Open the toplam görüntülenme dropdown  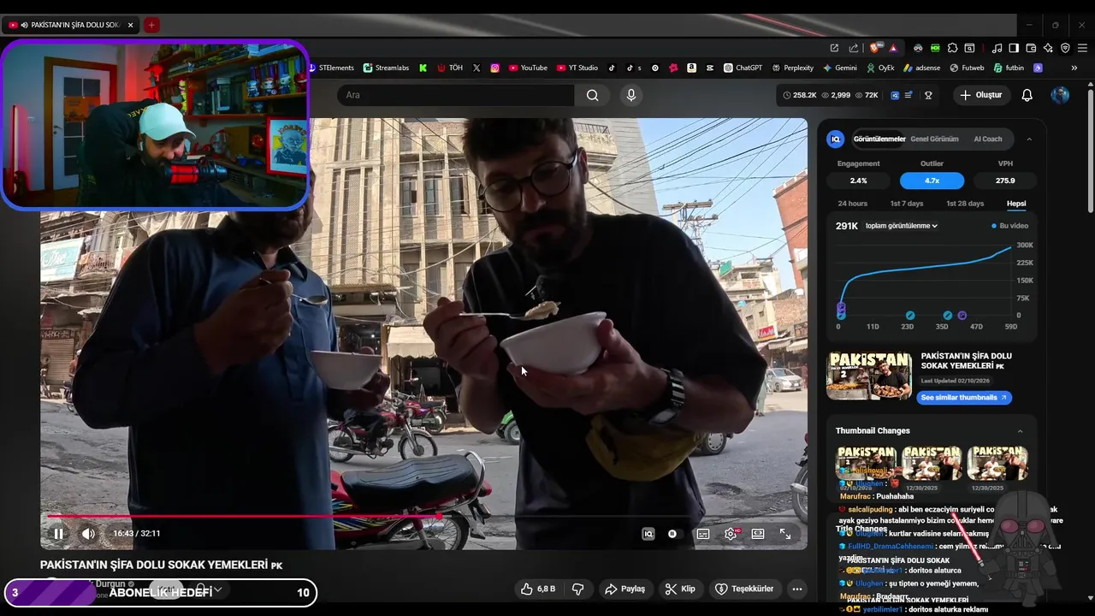click(902, 226)
